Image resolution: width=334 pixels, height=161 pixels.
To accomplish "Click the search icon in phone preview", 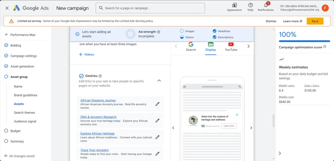I will coord(240,87).
